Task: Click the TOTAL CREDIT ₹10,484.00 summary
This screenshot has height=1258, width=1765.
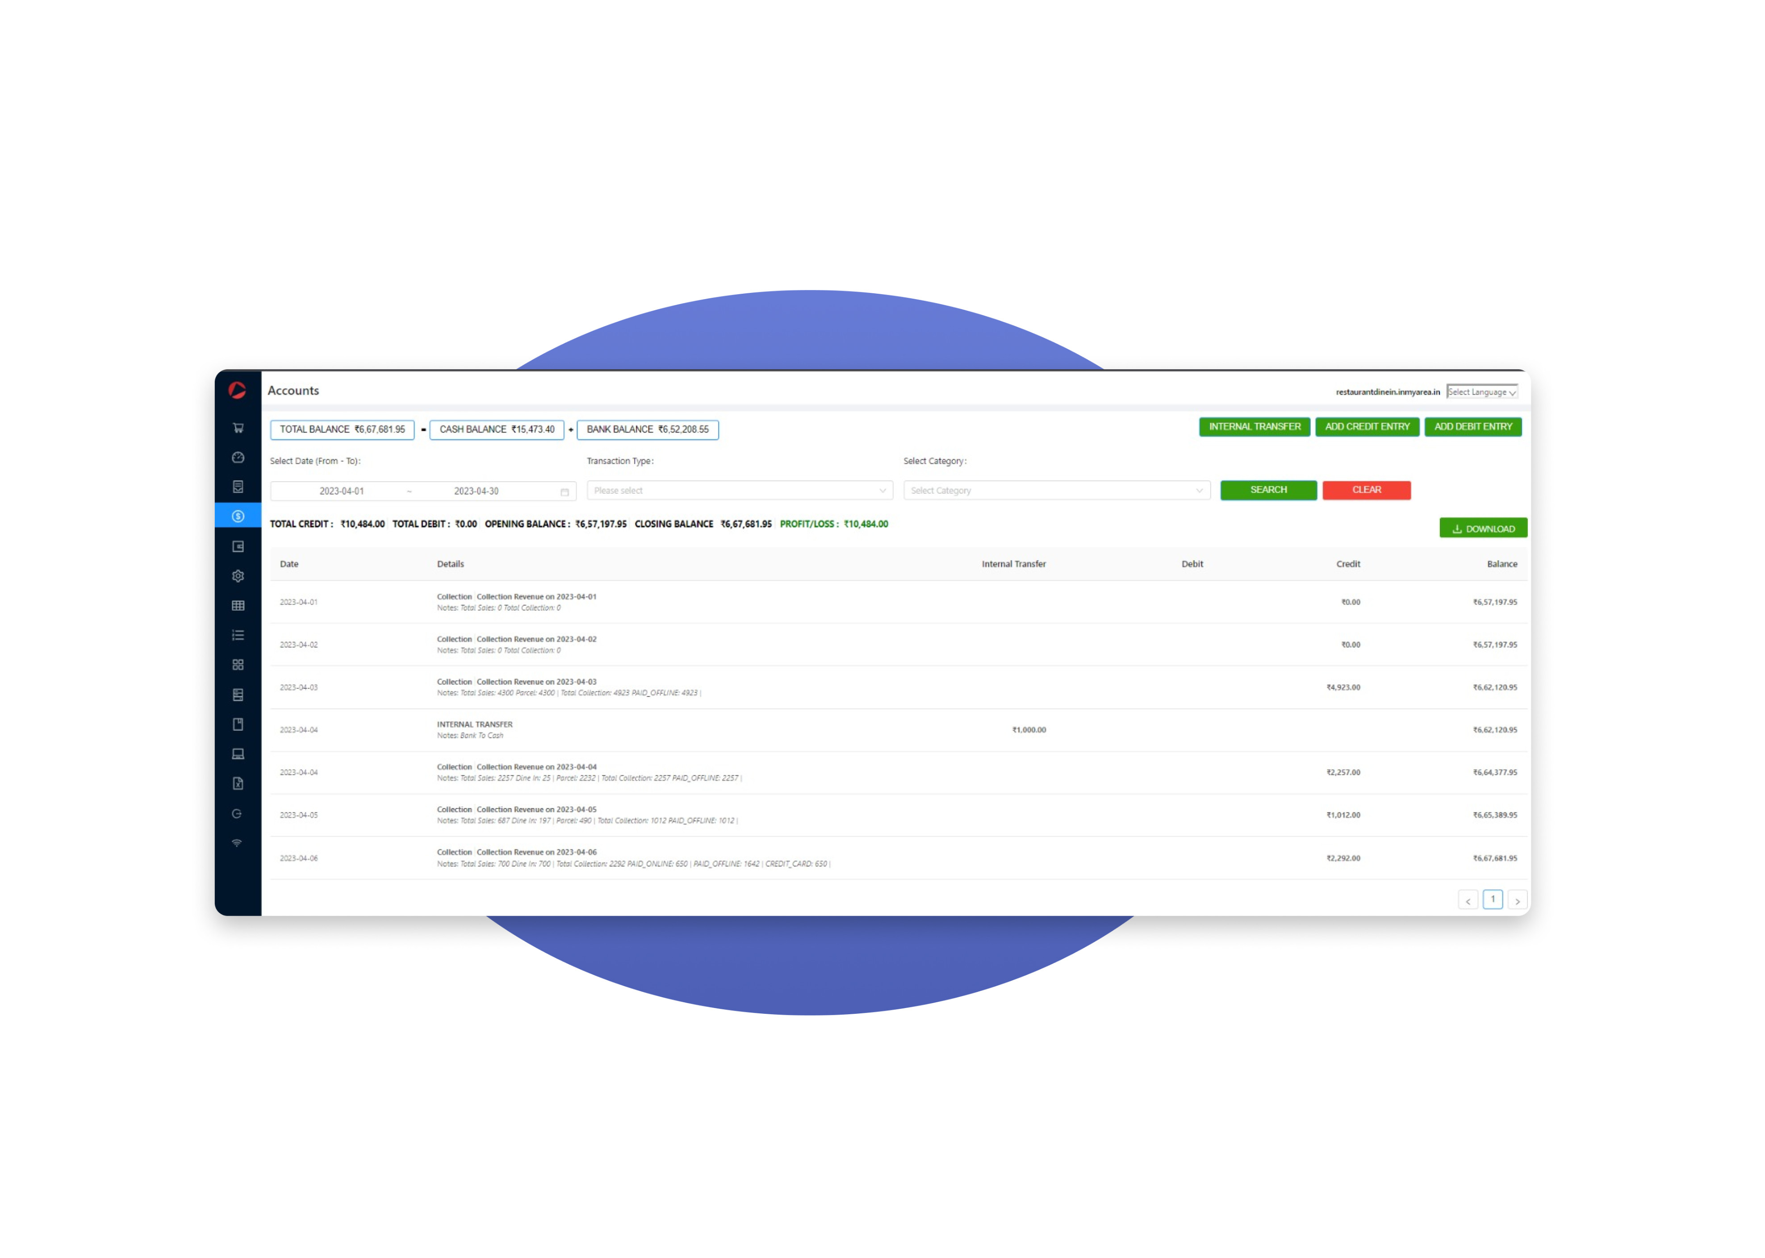Action: point(327,524)
